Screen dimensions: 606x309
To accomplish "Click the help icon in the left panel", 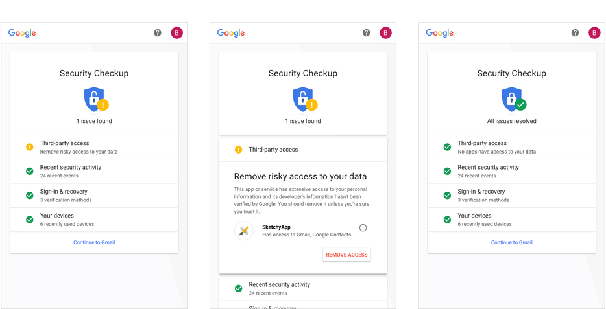I will [x=158, y=33].
